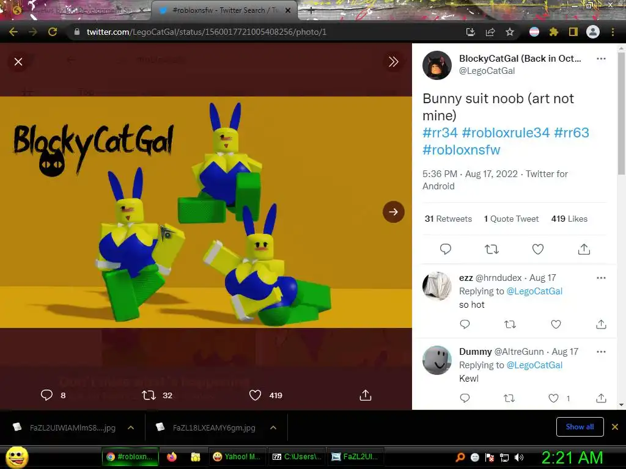Toggle the browser side panel
The height and width of the screenshot is (469, 626).
click(x=573, y=32)
